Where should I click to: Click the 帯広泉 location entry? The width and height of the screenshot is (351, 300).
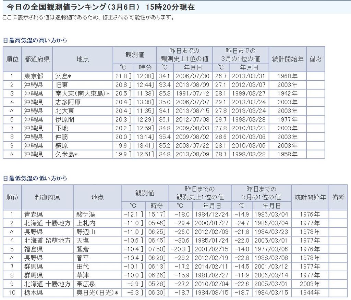(86, 284)
